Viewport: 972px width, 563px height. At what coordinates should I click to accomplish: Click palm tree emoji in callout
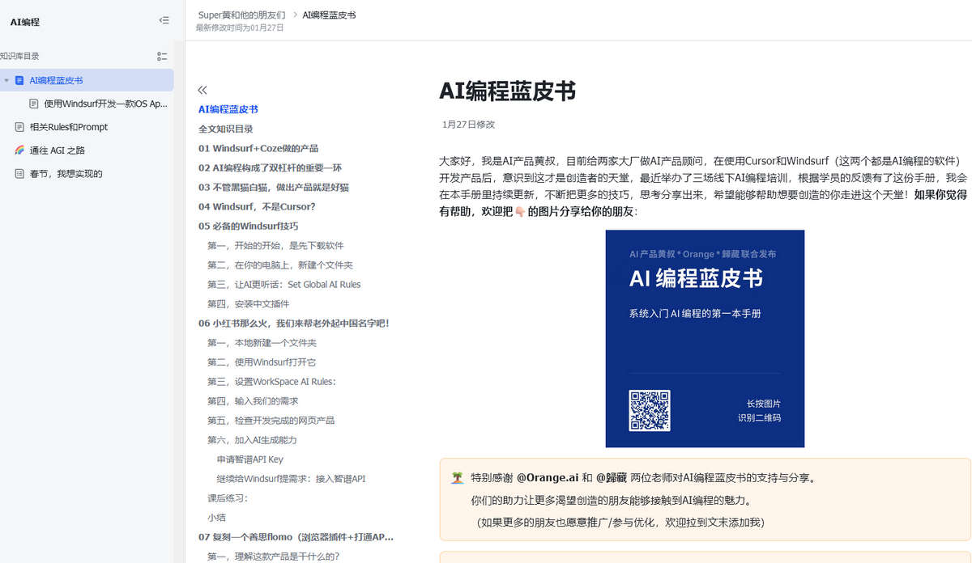click(x=457, y=478)
